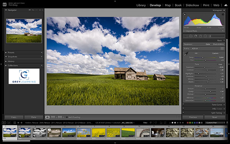Set Treatment to Black & White

(219, 44)
